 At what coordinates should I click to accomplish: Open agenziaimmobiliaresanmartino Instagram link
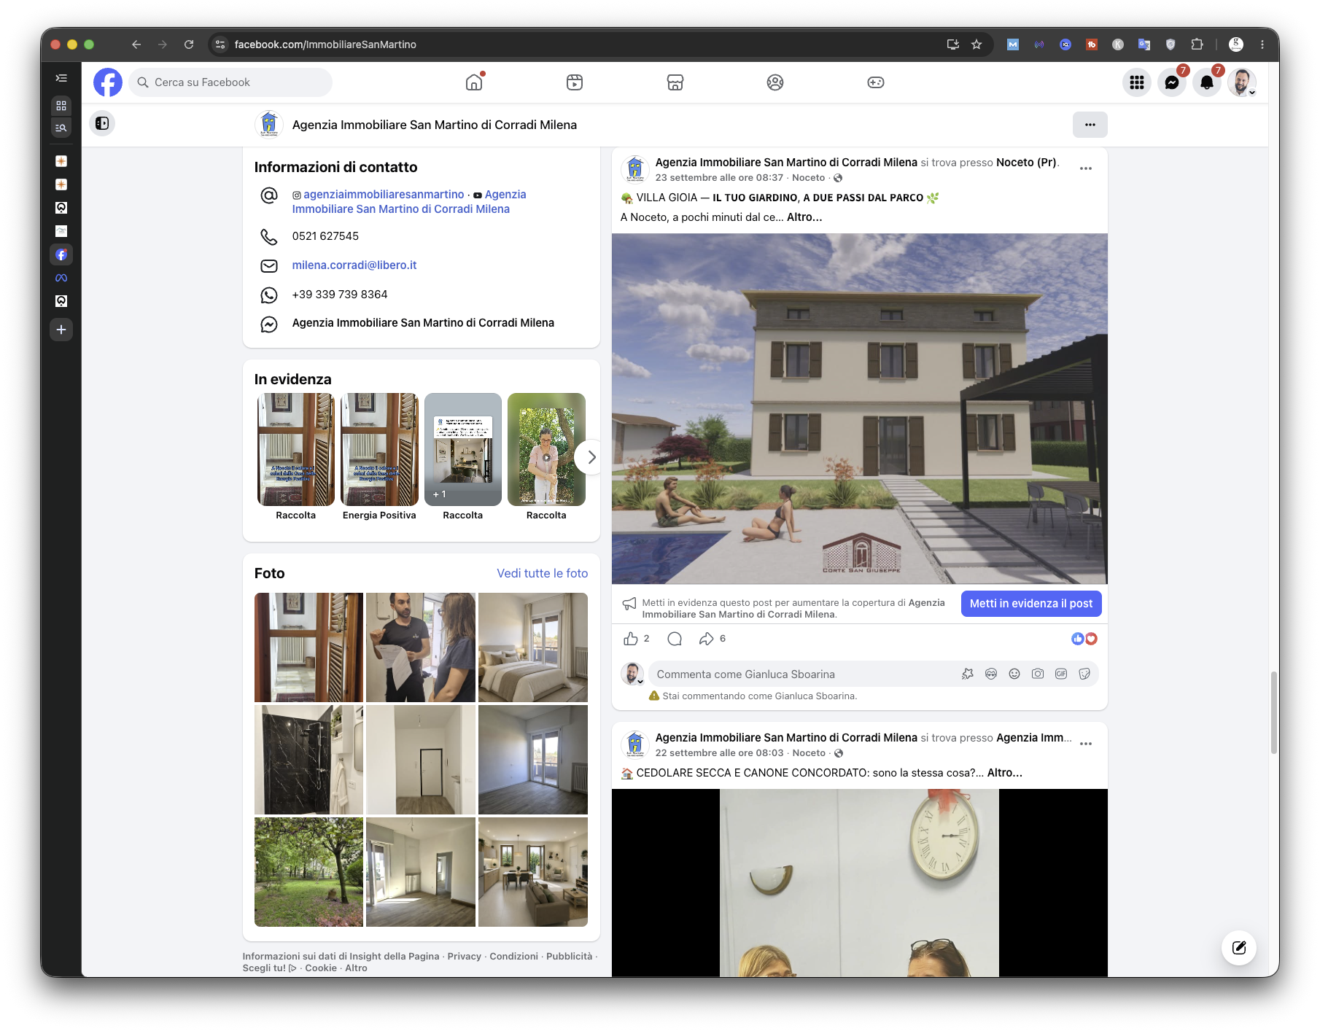(x=384, y=195)
